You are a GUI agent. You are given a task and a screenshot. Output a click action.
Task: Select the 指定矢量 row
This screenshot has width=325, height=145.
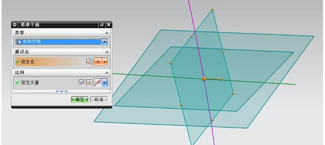[62, 83]
